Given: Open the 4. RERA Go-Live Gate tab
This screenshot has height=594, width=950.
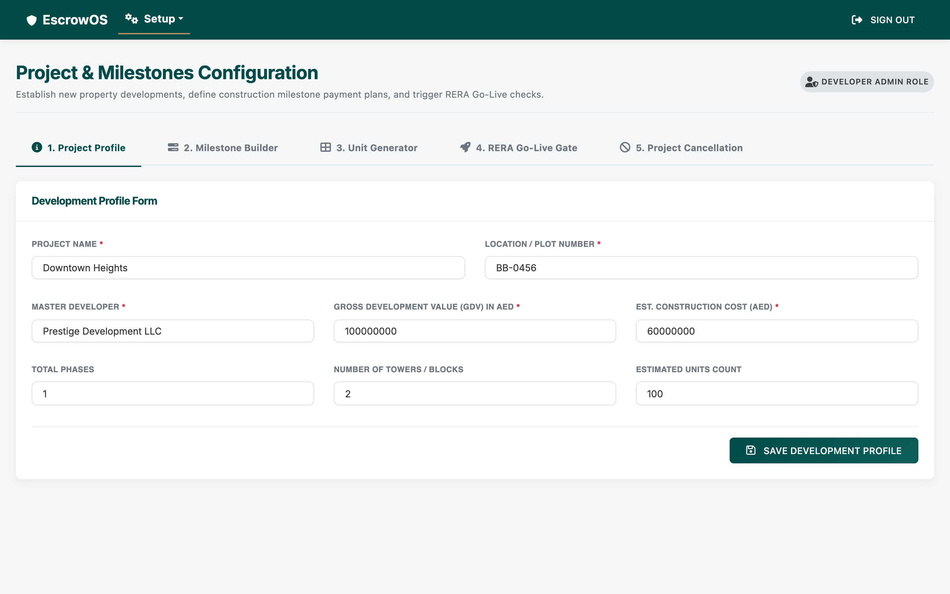Looking at the screenshot, I should pyautogui.click(x=518, y=148).
